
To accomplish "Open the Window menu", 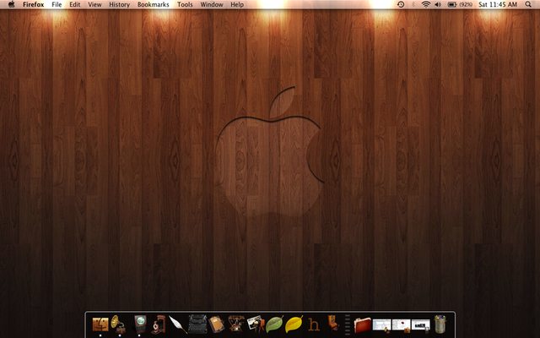I will 212,4.
